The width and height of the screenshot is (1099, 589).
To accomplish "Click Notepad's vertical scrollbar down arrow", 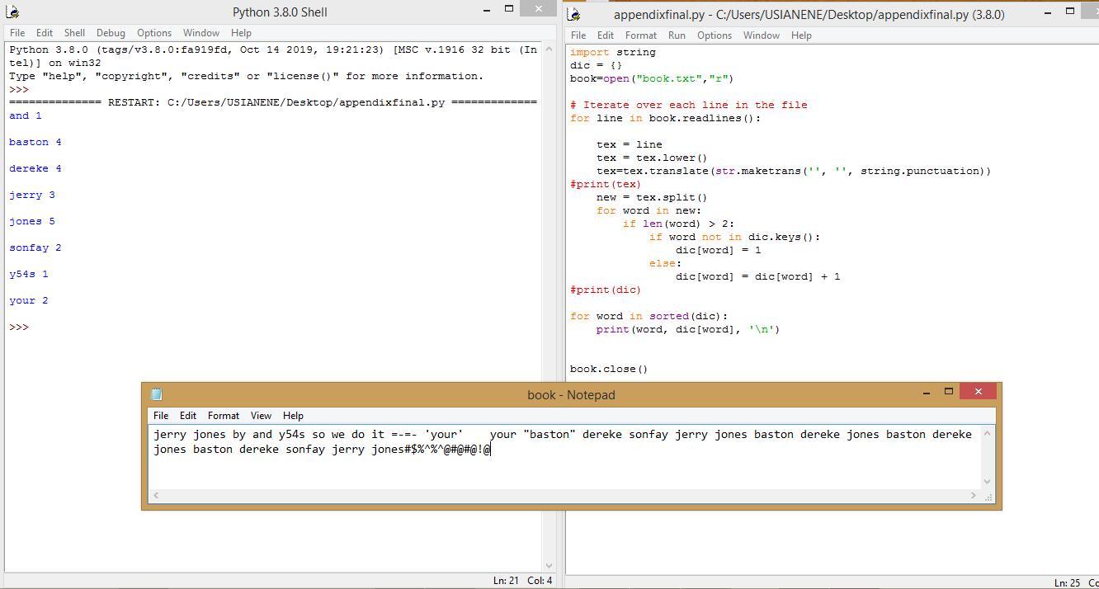I will pos(987,481).
